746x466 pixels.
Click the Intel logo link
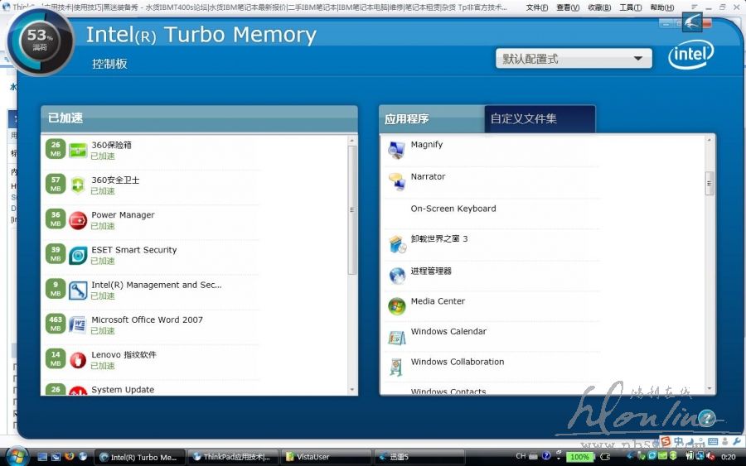tap(690, 55)
